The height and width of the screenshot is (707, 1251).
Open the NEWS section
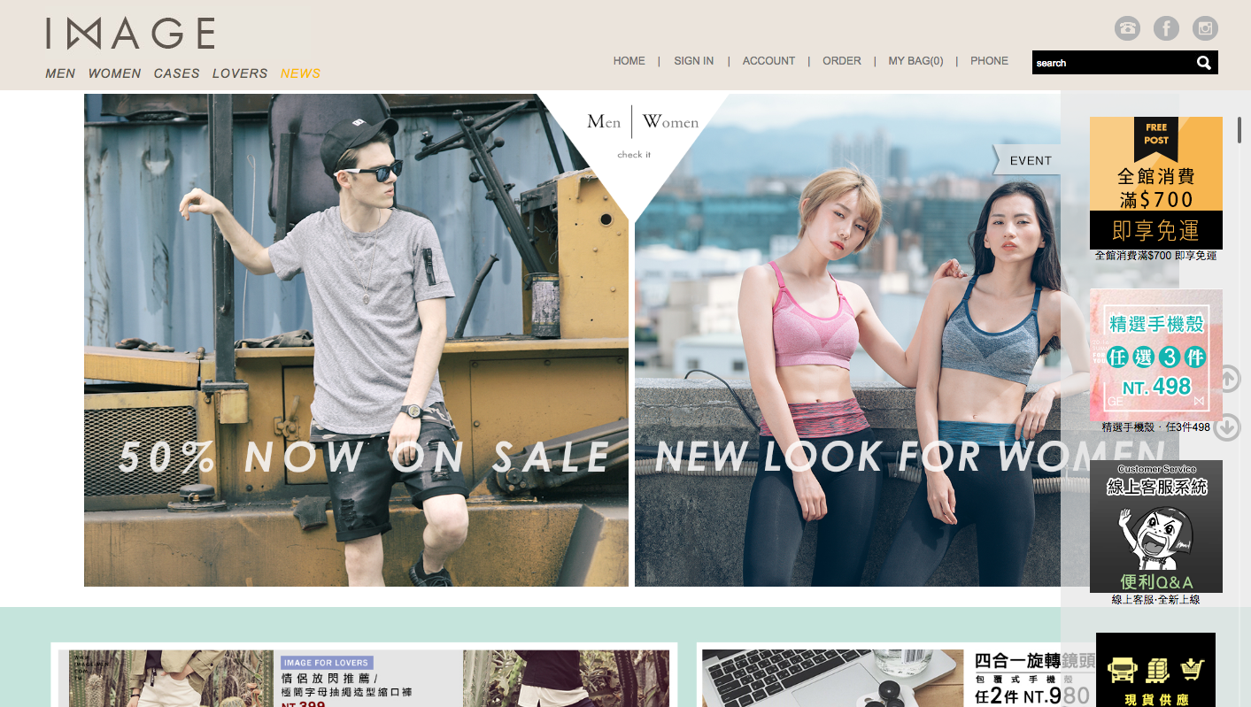(300, 73)
